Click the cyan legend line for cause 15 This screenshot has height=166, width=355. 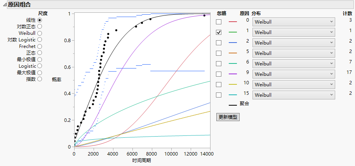[233, 95]
